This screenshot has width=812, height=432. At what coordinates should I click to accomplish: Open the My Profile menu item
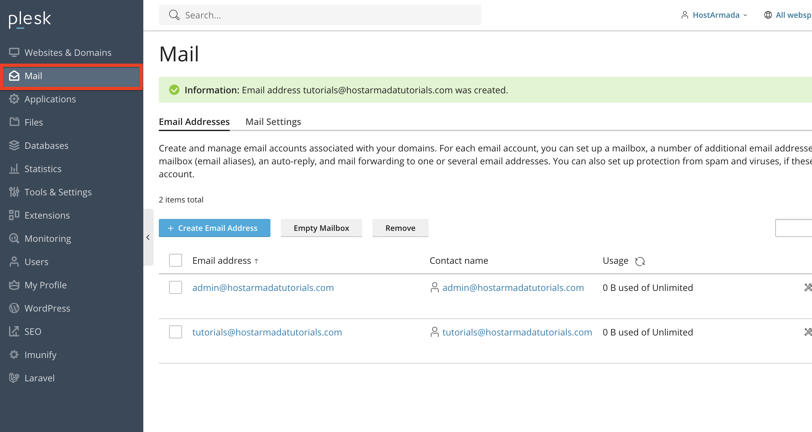72,285
